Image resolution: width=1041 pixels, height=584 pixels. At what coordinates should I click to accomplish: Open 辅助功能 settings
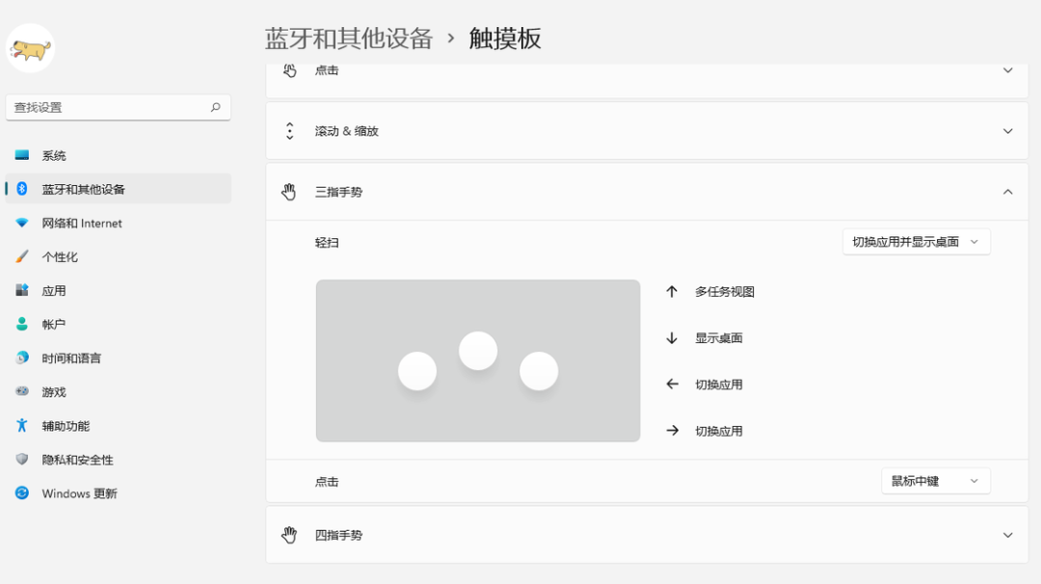coord(119,426)
